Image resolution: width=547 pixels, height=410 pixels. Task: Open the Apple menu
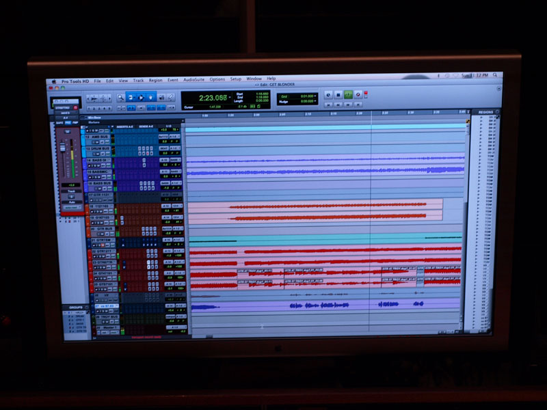click(54, 81)
